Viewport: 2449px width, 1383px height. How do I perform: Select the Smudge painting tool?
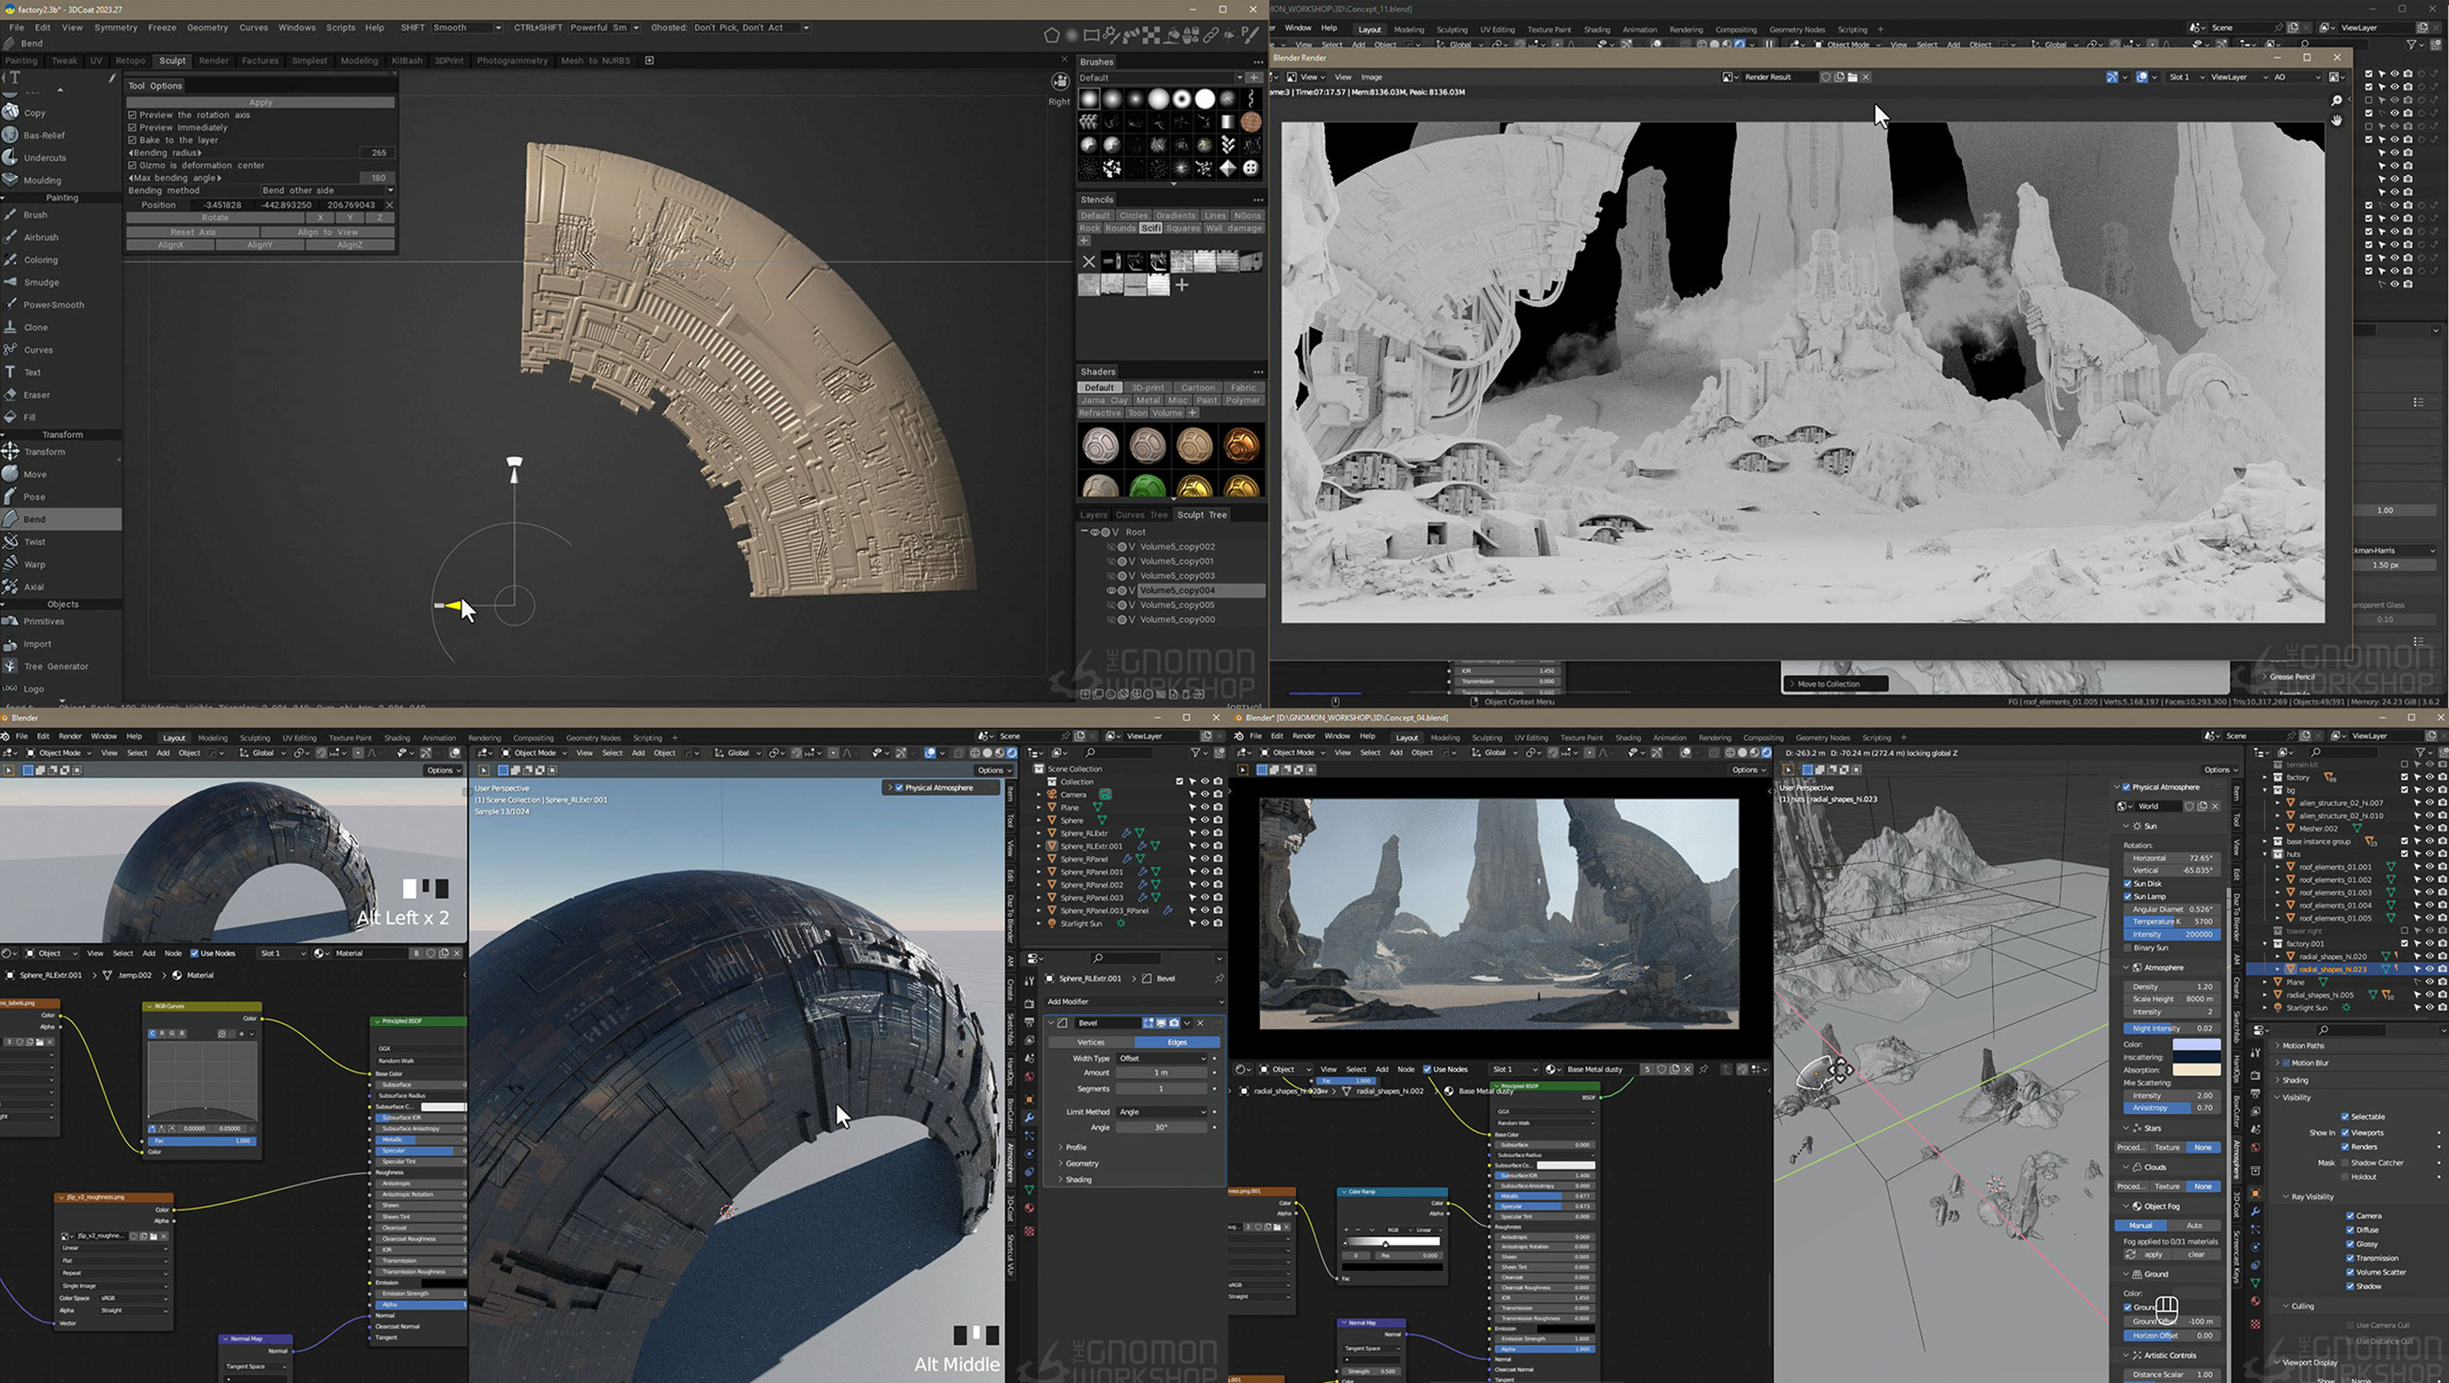pos(41,282)
